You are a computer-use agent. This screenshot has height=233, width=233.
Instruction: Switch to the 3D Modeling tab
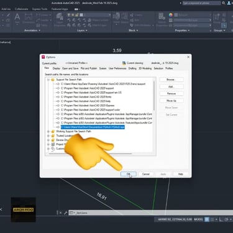pyautogui.click(x=145, y=68)
